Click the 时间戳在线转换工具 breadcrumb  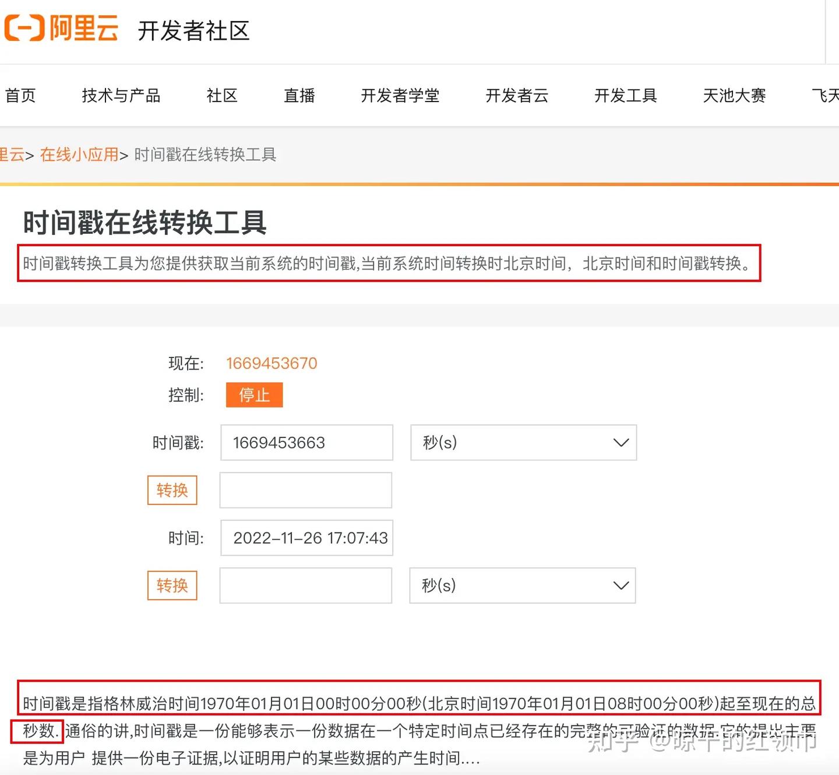(x=205, y=155)
